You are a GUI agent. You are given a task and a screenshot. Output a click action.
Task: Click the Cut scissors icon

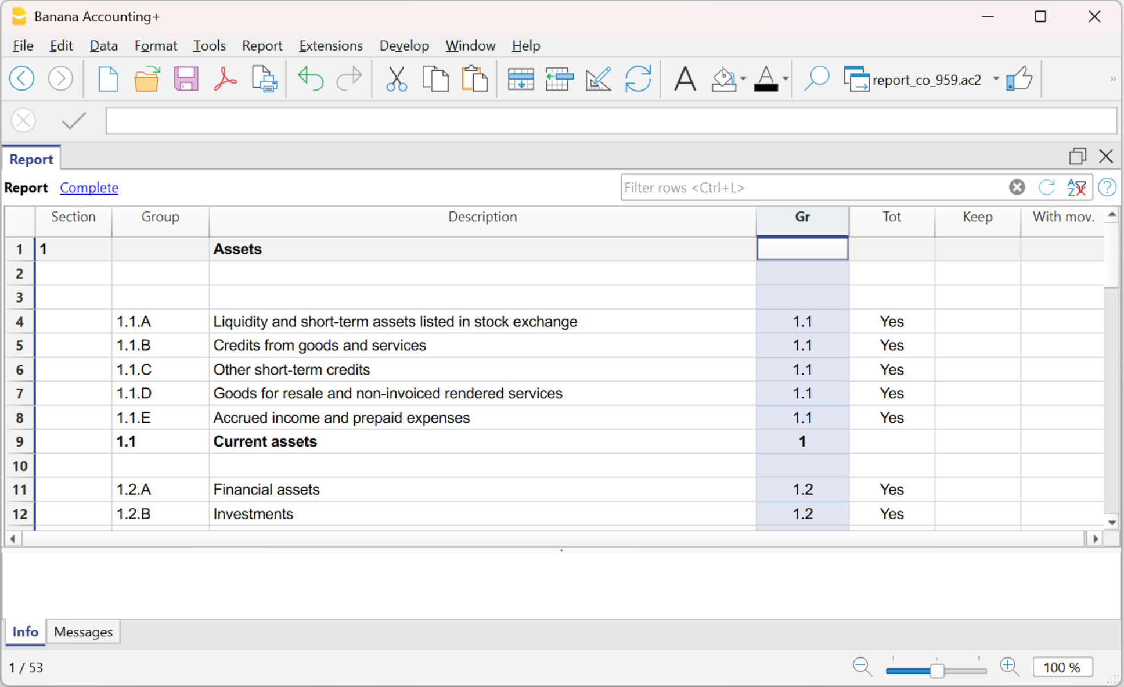pos(397,78)
